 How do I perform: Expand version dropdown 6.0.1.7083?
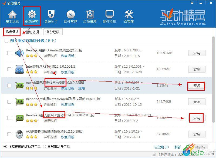142,50
